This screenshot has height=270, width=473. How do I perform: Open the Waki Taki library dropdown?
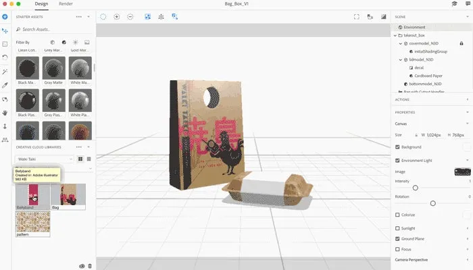(45, 159)
